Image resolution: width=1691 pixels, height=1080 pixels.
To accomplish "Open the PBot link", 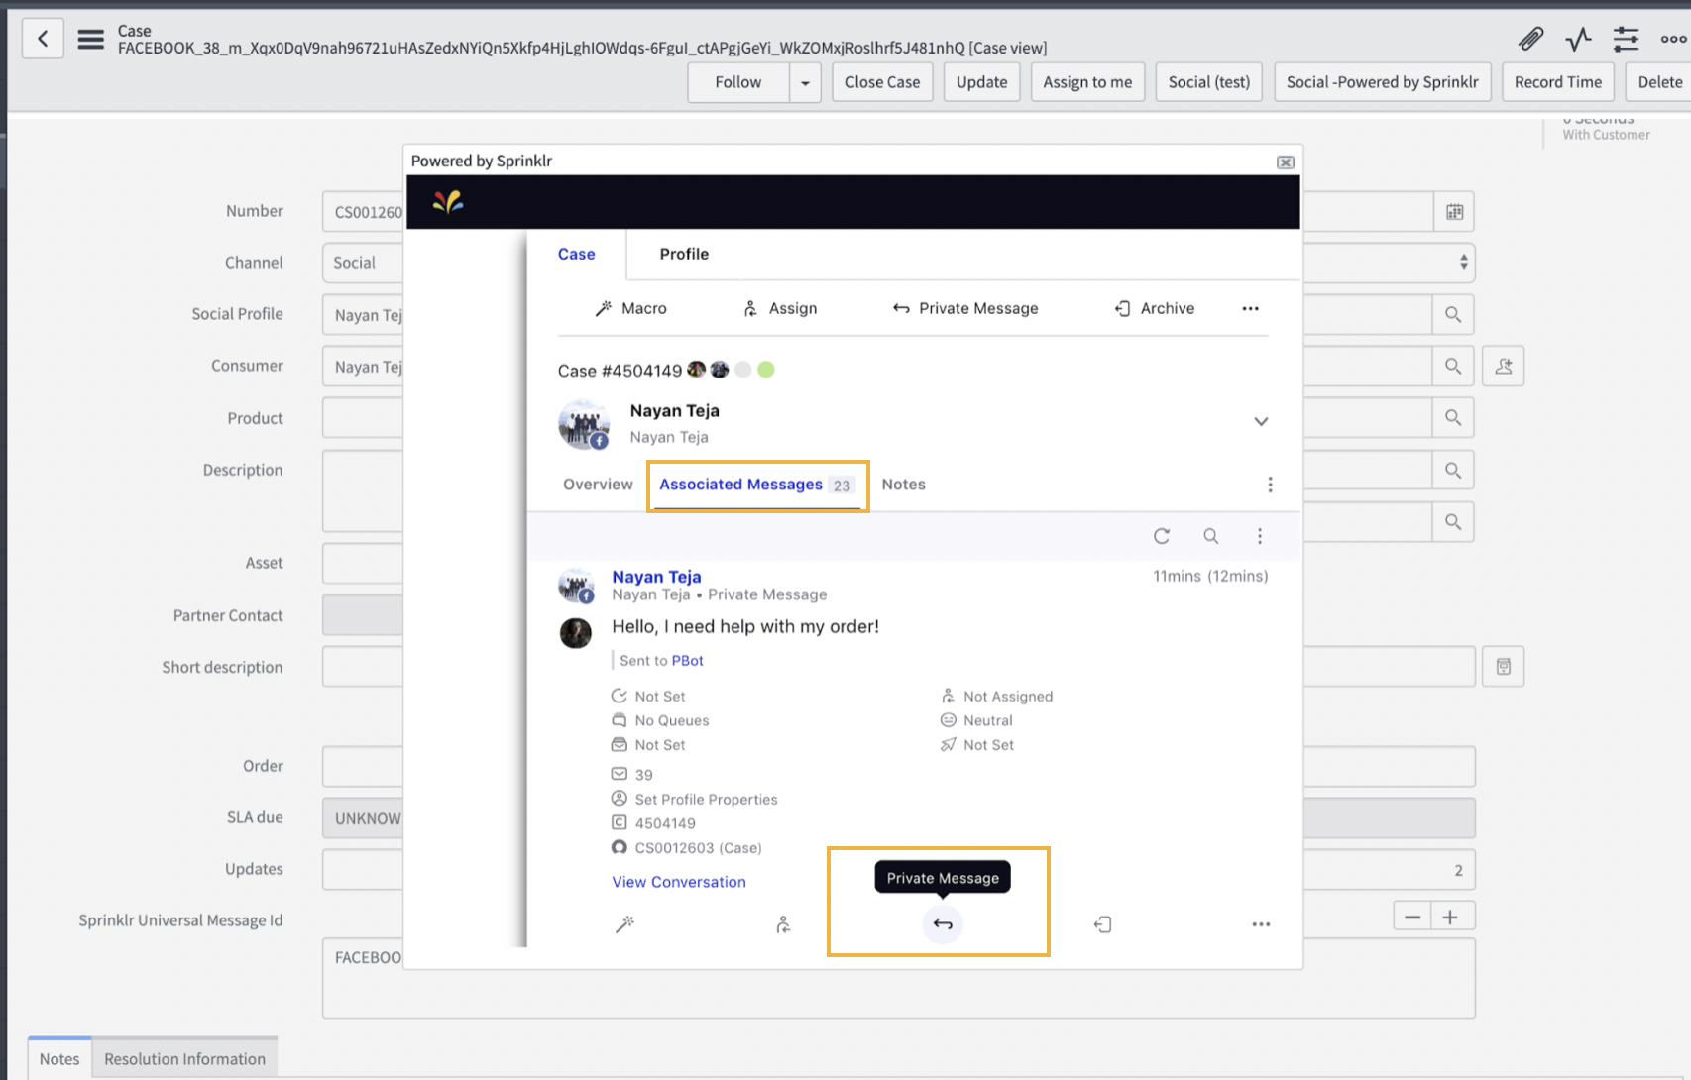I will click(688, 661).
